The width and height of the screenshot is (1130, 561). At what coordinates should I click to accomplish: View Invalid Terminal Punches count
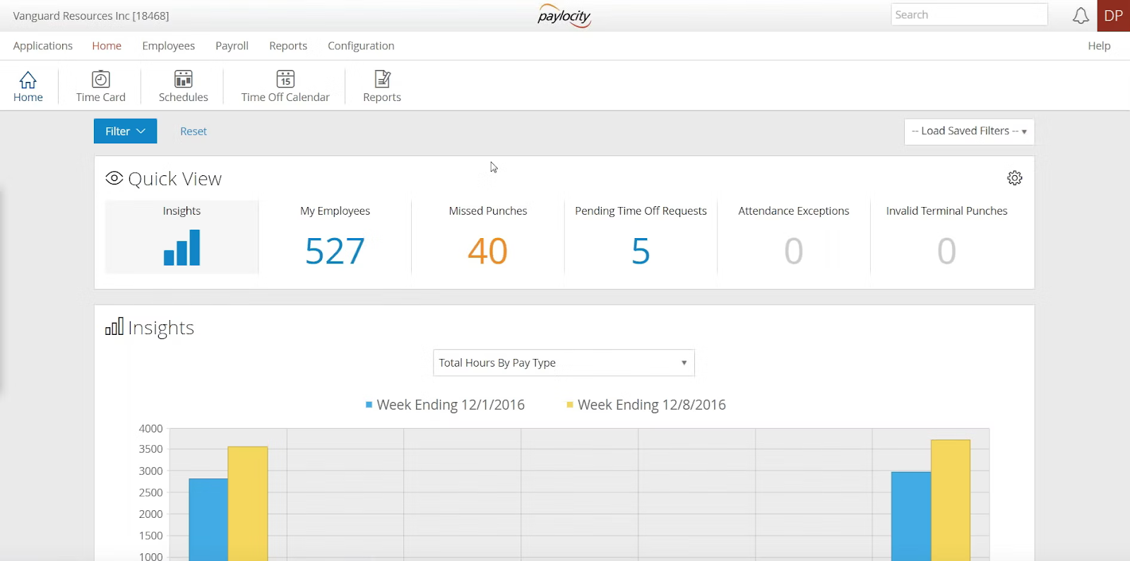tap(947, 251)
